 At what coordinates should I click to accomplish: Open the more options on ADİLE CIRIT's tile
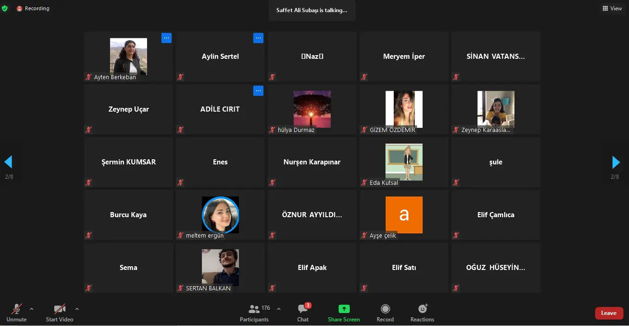point(258,91)
